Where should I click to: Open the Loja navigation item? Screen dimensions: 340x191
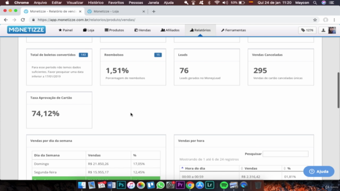pos(89,30)
